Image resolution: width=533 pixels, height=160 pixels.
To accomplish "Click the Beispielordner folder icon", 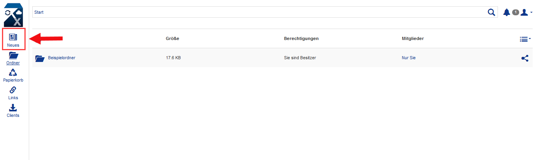I will pos(40,58).
